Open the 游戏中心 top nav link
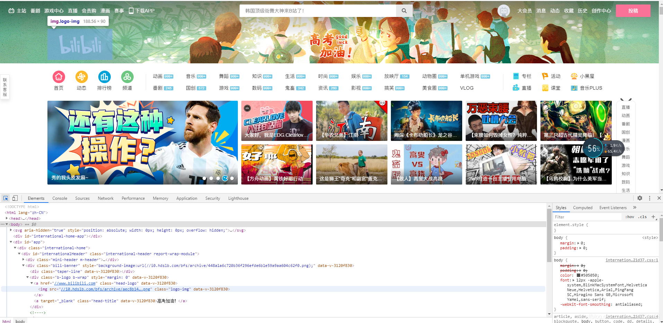Viewport: 663px width, 323px height. click(54, 11)
